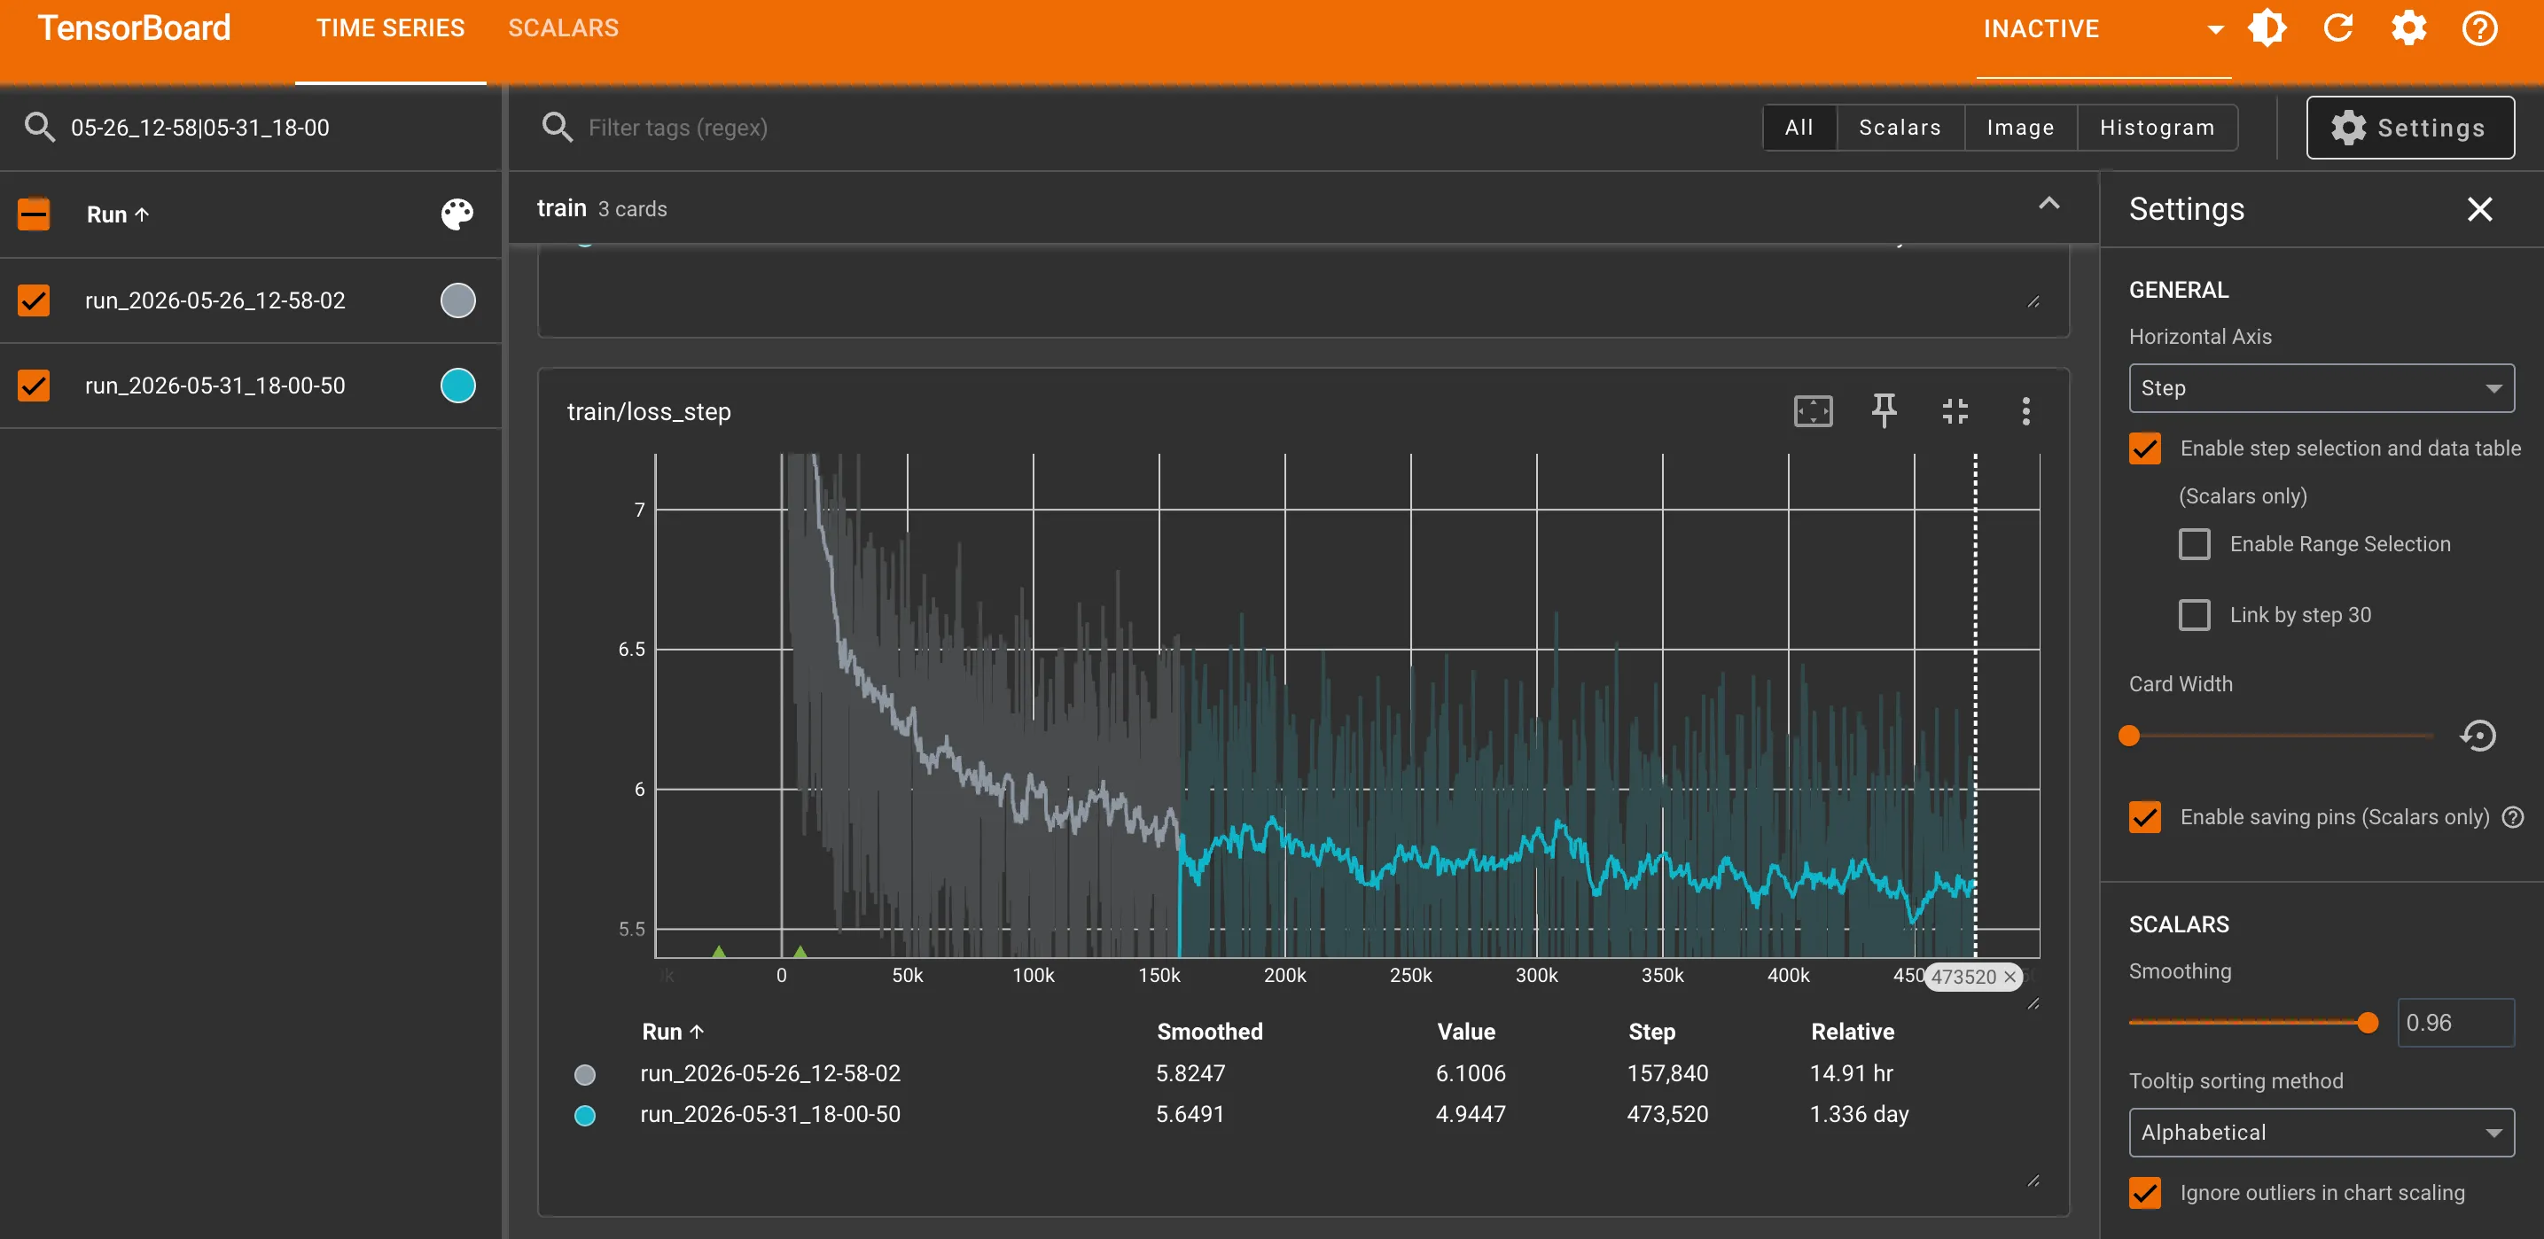Open the INACTIVE plugins dropdown
This screenshot has width=2544, height=1239.
(2103, 28)
